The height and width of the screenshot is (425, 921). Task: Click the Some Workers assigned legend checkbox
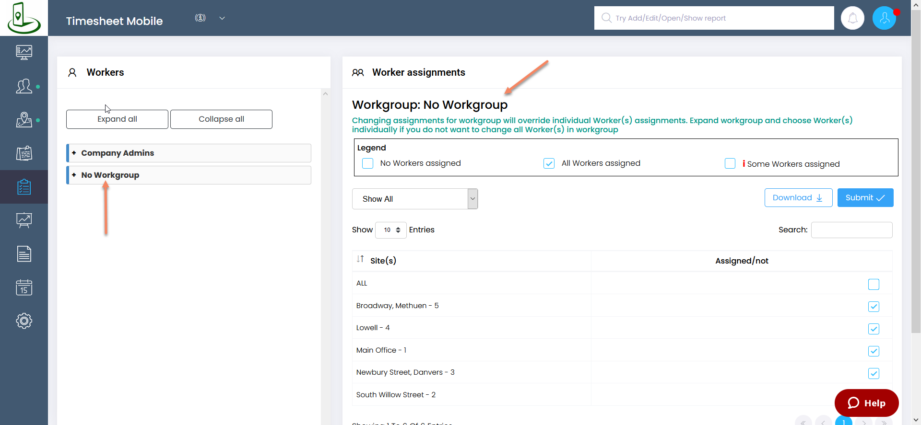coord(730,163)
